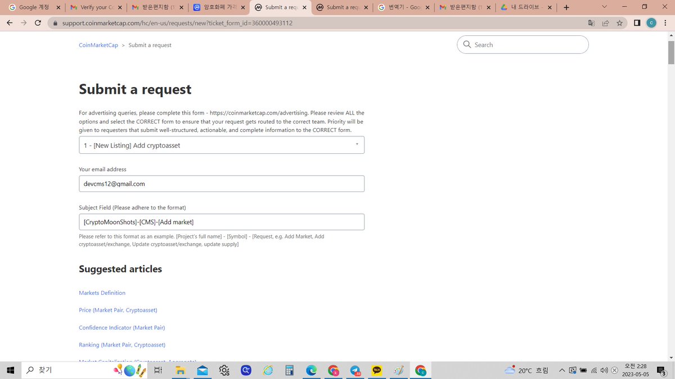Click the browser back arrow

coord(10,23)
